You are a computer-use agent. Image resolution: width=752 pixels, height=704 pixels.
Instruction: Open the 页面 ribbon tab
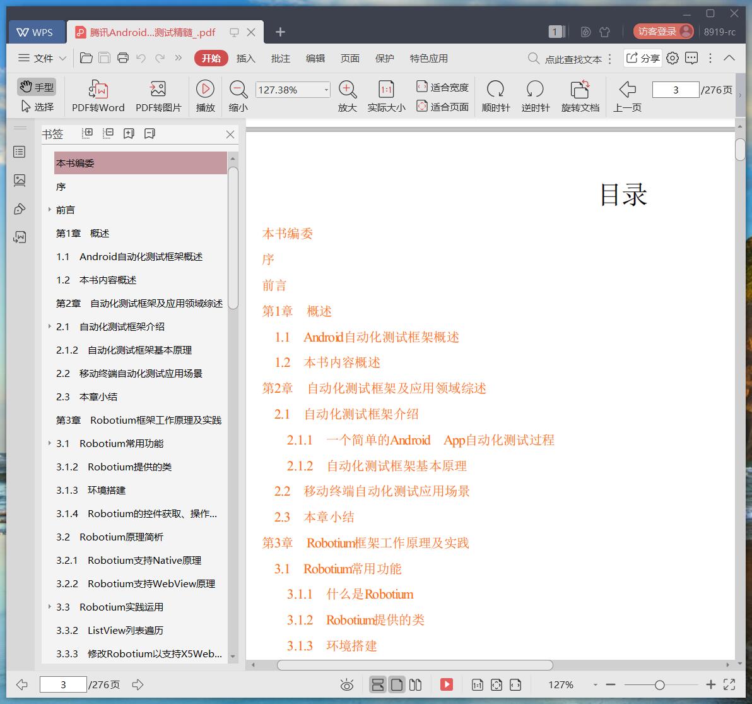coord(350,58)
